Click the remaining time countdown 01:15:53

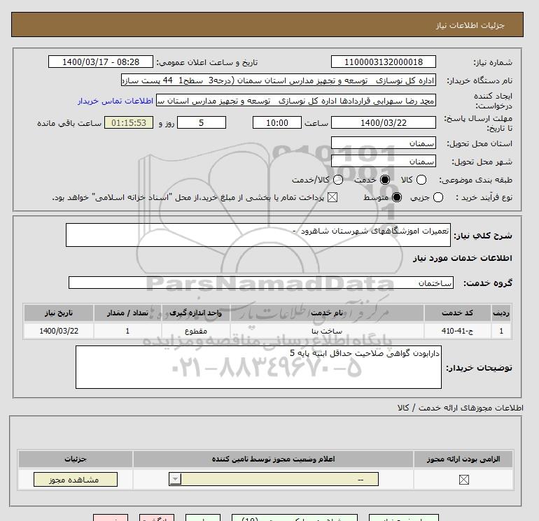(x=129, y=122)
